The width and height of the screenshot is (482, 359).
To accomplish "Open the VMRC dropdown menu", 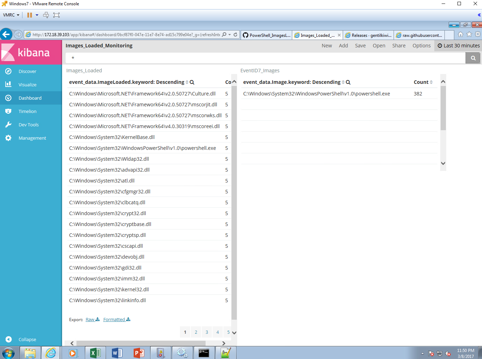I will (11, 15).
